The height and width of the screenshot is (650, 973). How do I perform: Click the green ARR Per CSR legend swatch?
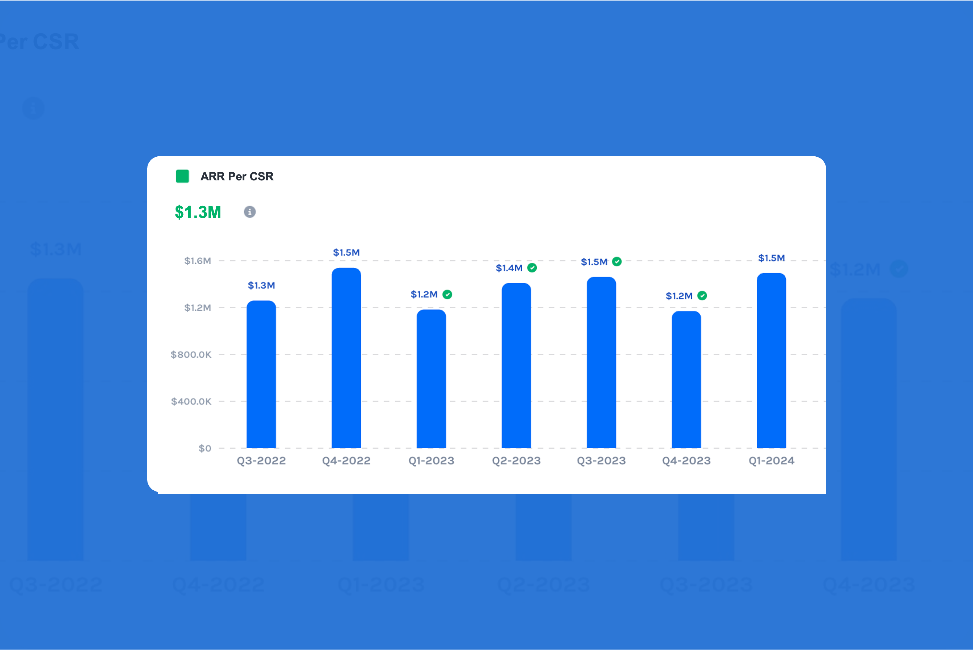coord(182,176)
